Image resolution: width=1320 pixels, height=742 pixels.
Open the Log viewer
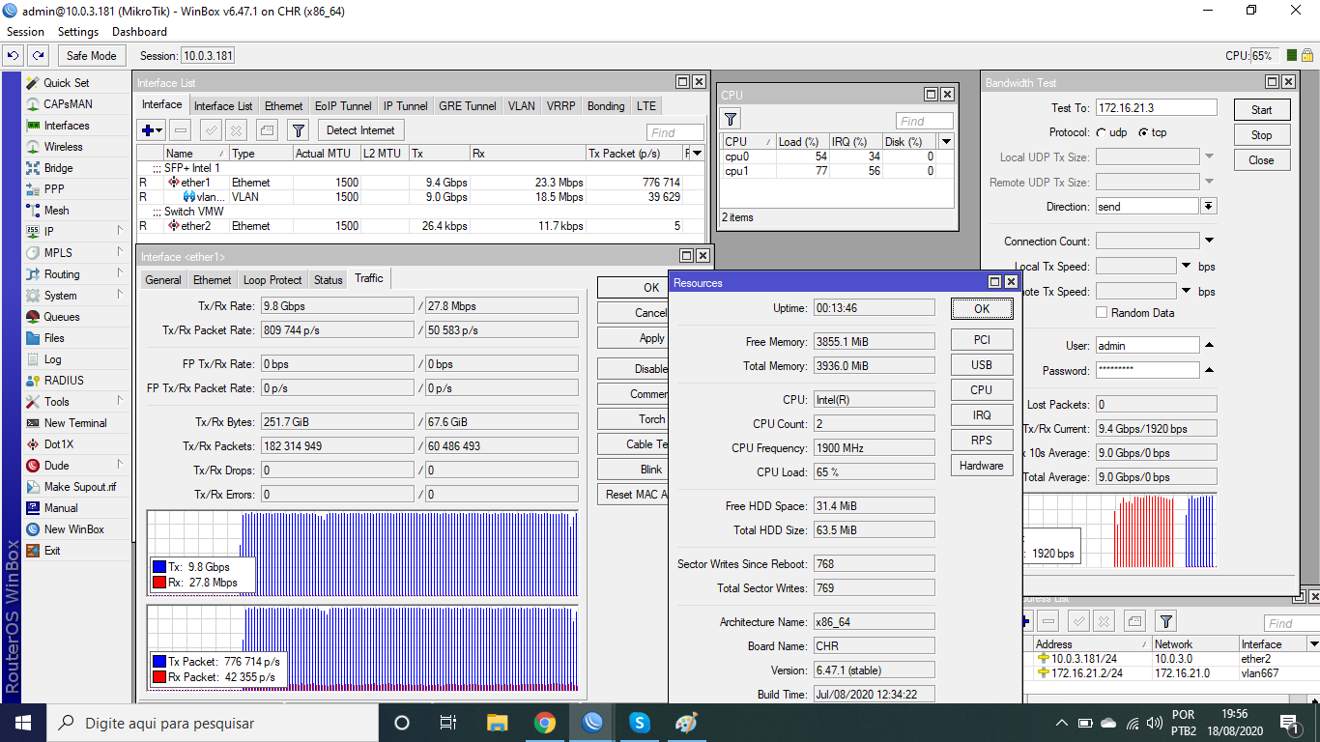52,359
